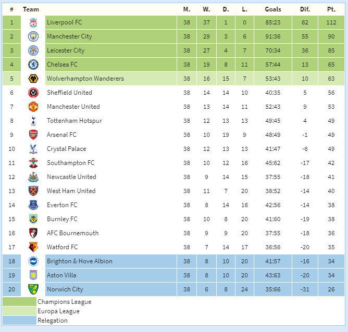Click the Dif. column header
The height and width of the screenshot is (332, 348).
305,9
